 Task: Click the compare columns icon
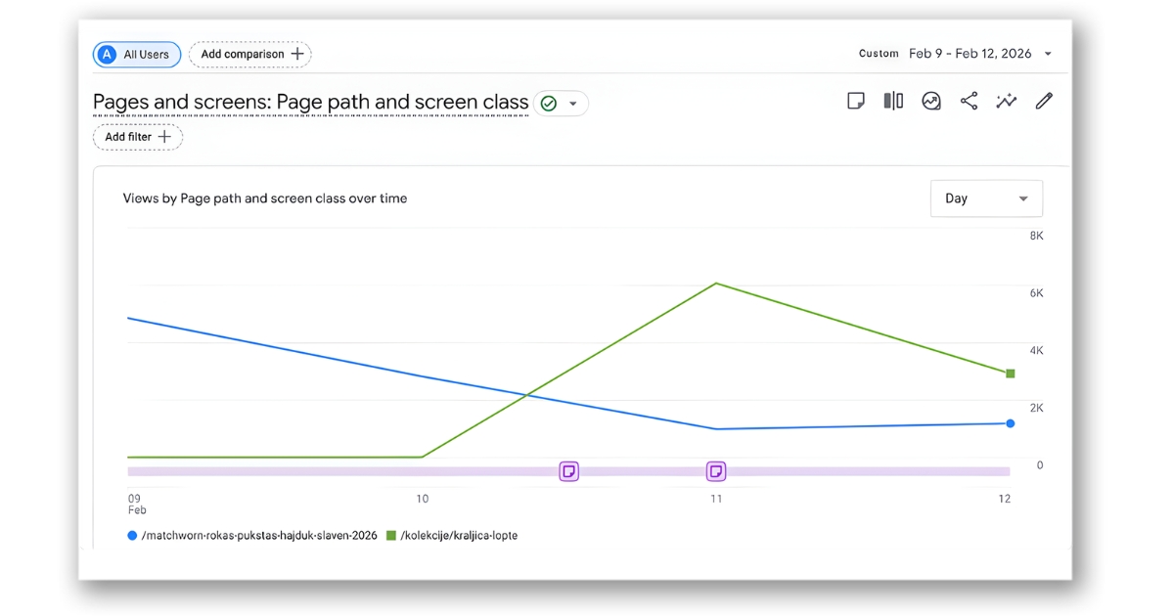(x=893, y=101)
